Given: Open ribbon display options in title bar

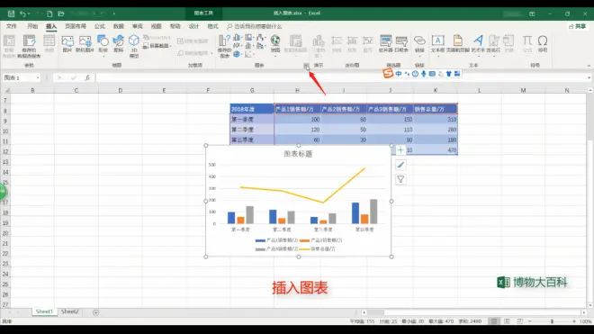Looking at the screenshot, I should [x=532, y=14].
